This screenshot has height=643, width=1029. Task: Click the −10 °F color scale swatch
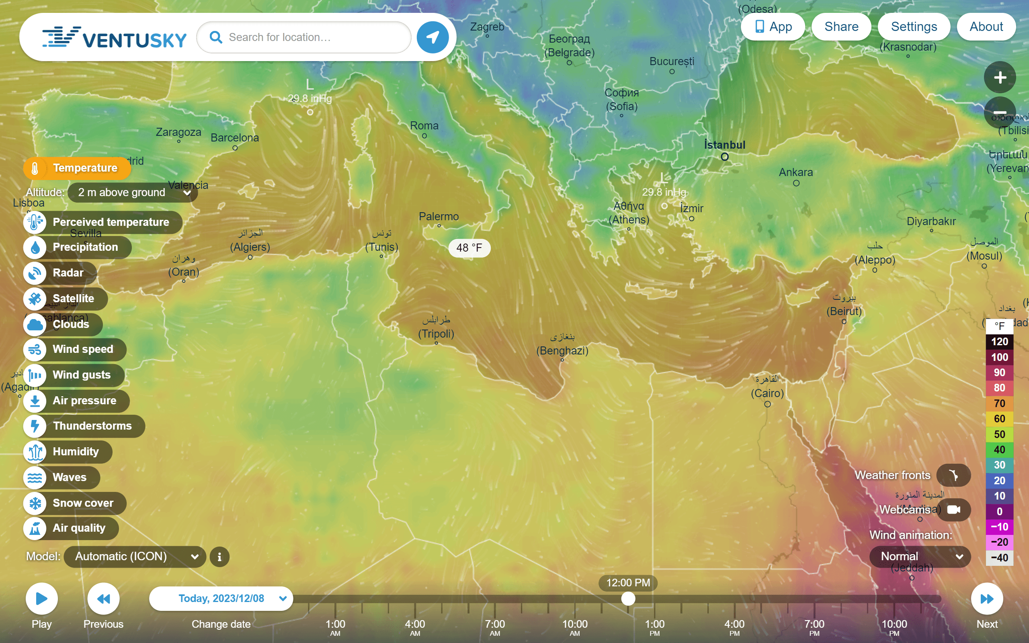999,527
